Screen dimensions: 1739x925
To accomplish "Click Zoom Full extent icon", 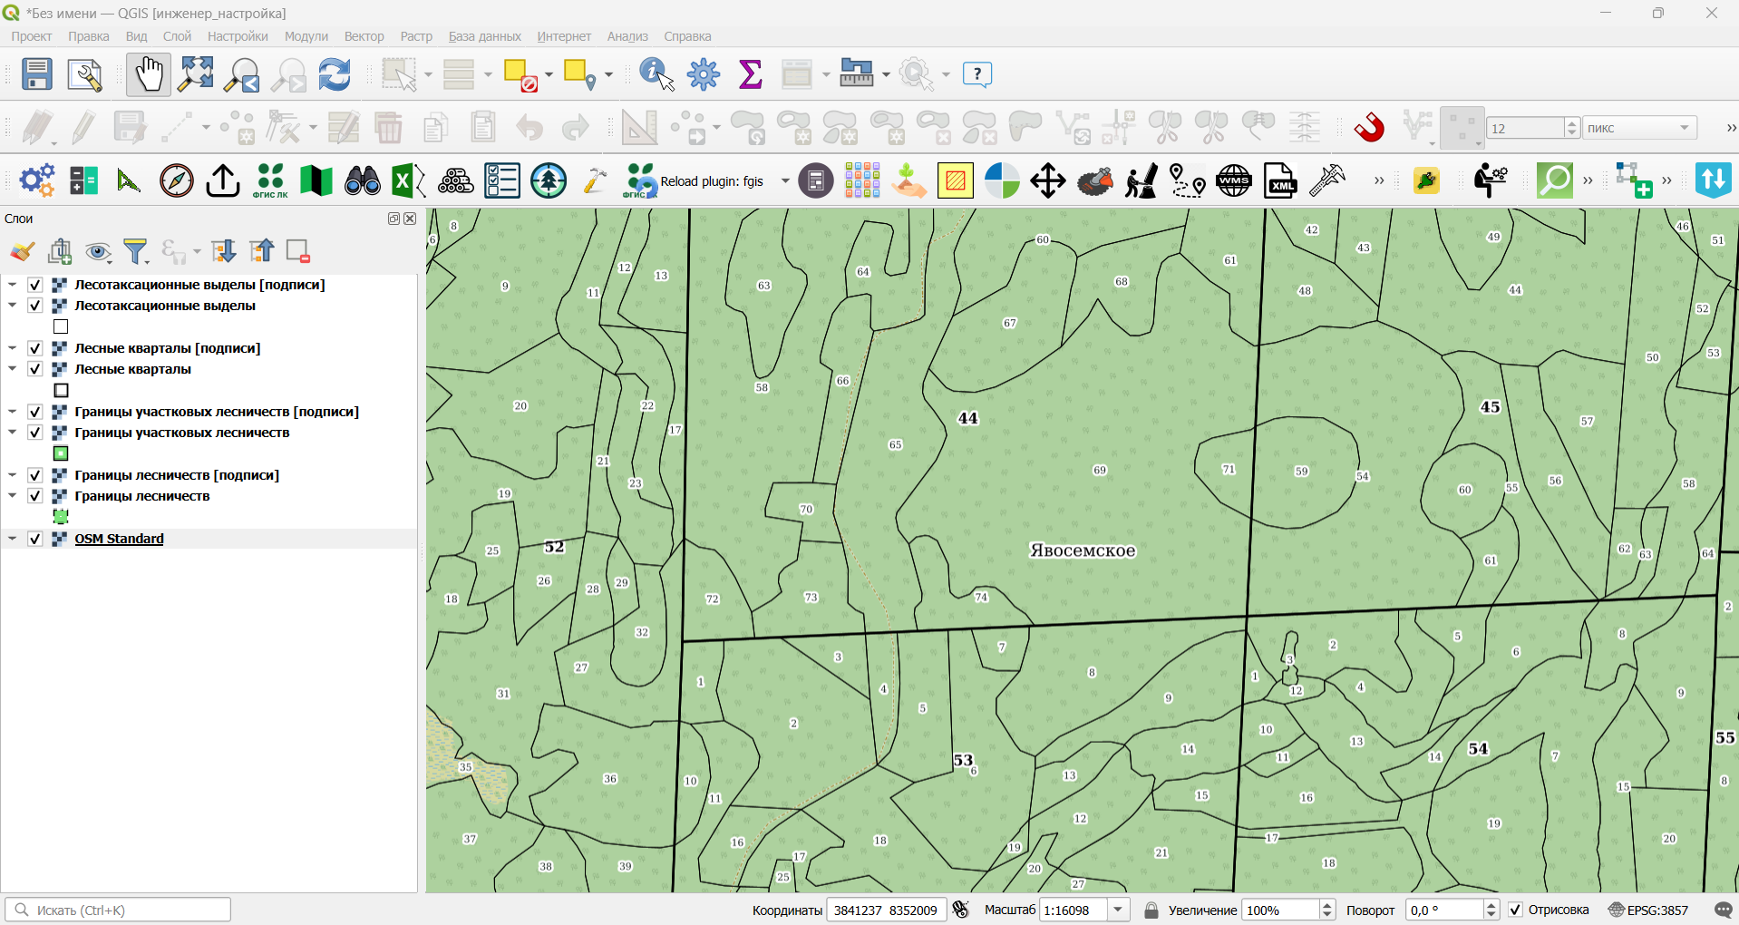I will pyautogui.click(x=196, y=74).
